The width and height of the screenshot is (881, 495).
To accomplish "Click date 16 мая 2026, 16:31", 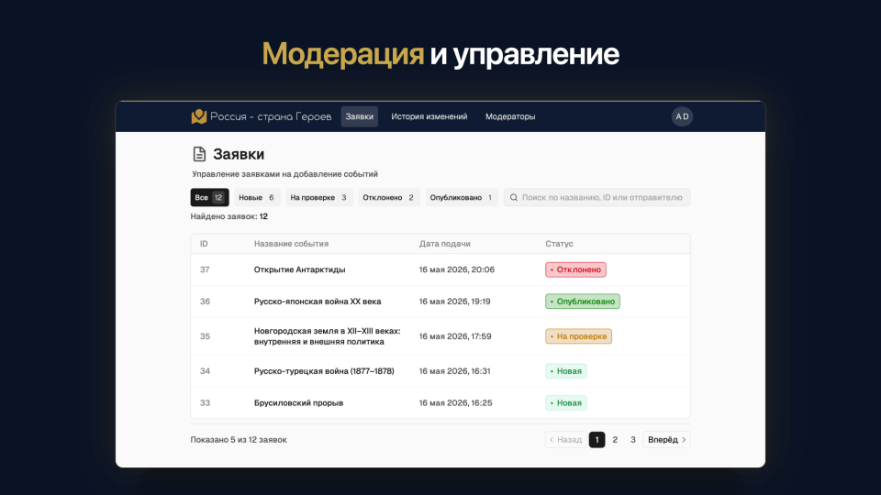I will coord(454,371).
